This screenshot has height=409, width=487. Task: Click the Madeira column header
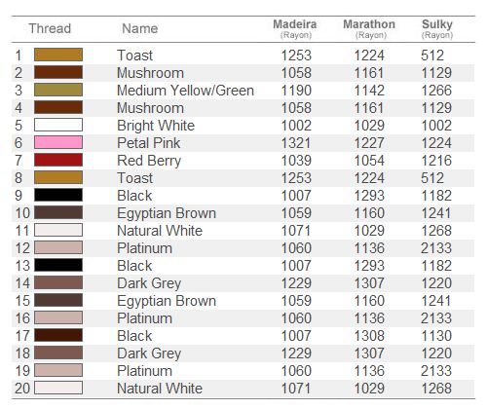(295, 29)
